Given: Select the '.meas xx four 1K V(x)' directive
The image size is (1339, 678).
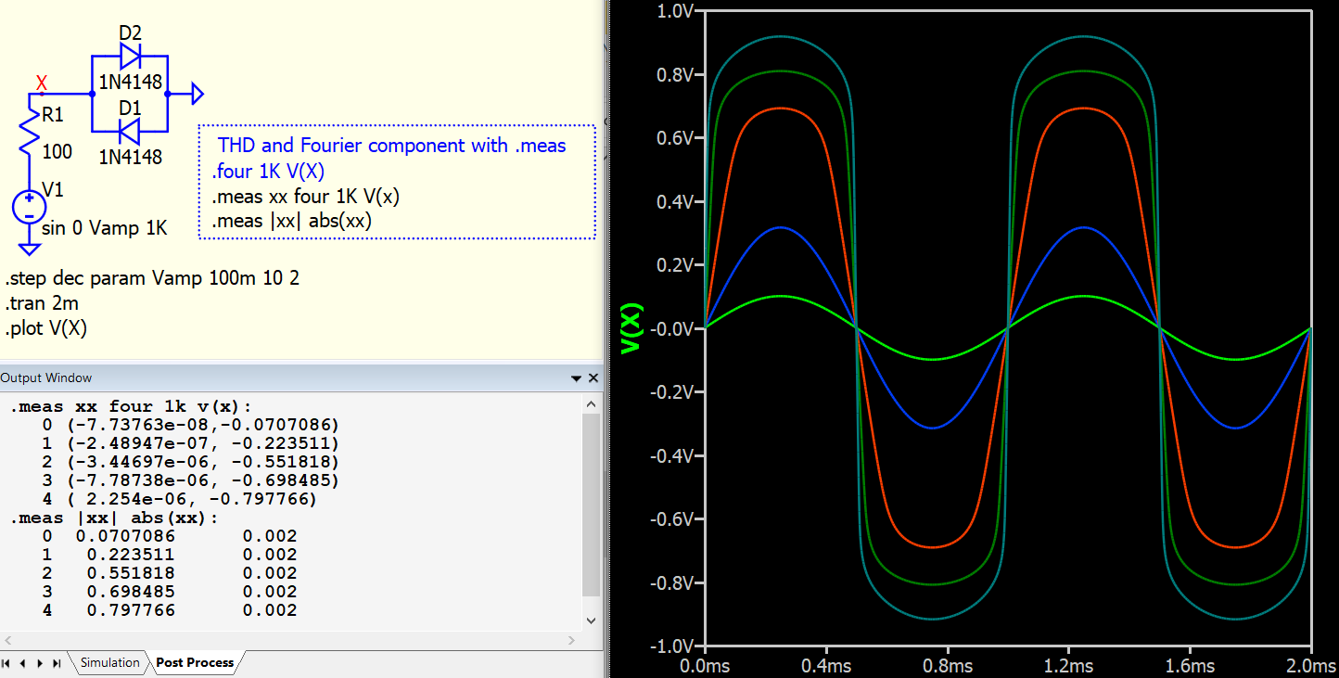Looking at the screenshot, I should click(x=306, y=197).
